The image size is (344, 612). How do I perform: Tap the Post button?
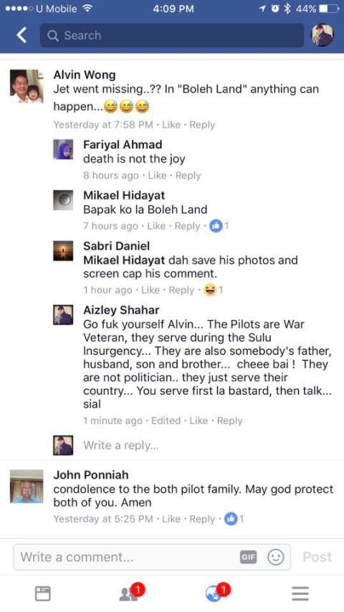click(x=317, y=557)
